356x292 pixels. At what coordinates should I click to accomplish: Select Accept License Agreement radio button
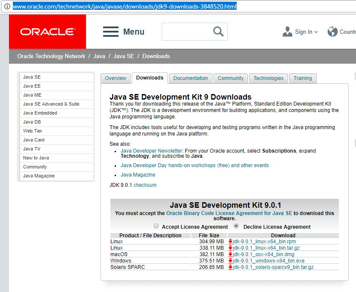pos(156,226)
